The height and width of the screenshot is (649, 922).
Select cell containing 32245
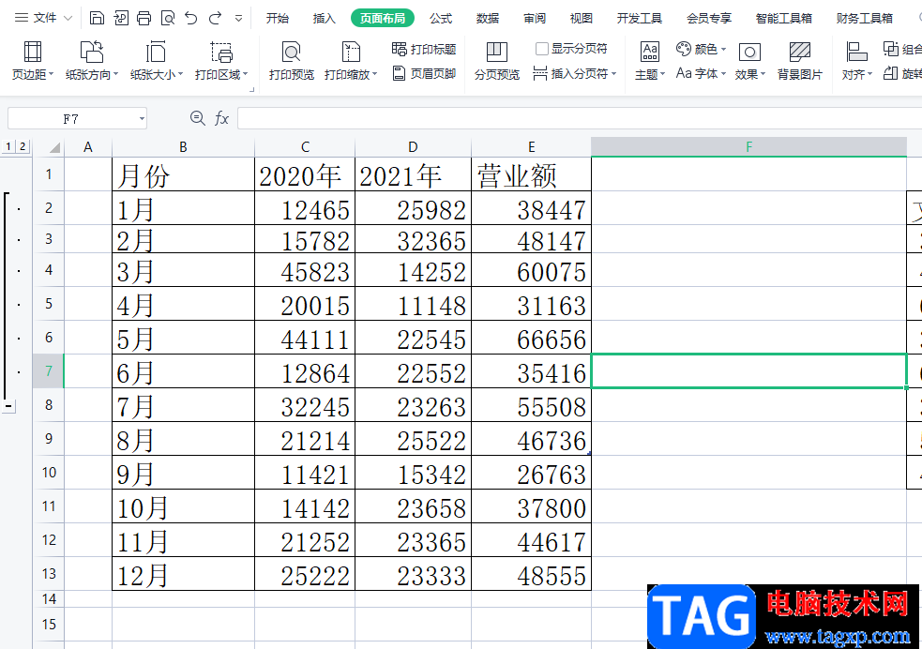click(x=305, y=405)
